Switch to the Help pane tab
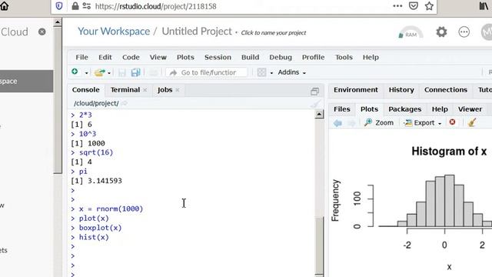This screenshot has width=492, height=277. 440,109
